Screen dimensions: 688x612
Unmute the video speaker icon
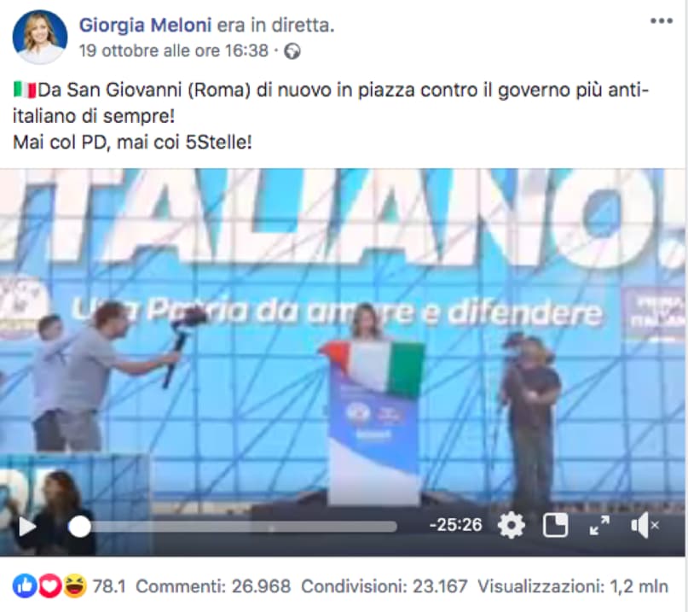coord(645,526)
